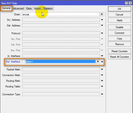This screenshot has width=133, height=113.
Task: Expand the Routing Table field arrow
Action: point(102,86)
